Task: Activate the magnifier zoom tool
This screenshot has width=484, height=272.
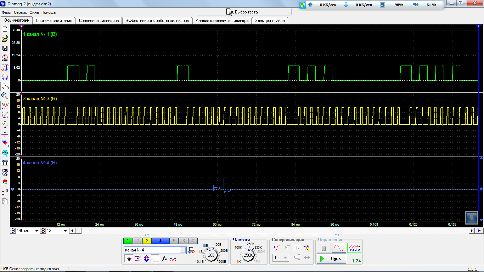Action: [x=5, y=96]
